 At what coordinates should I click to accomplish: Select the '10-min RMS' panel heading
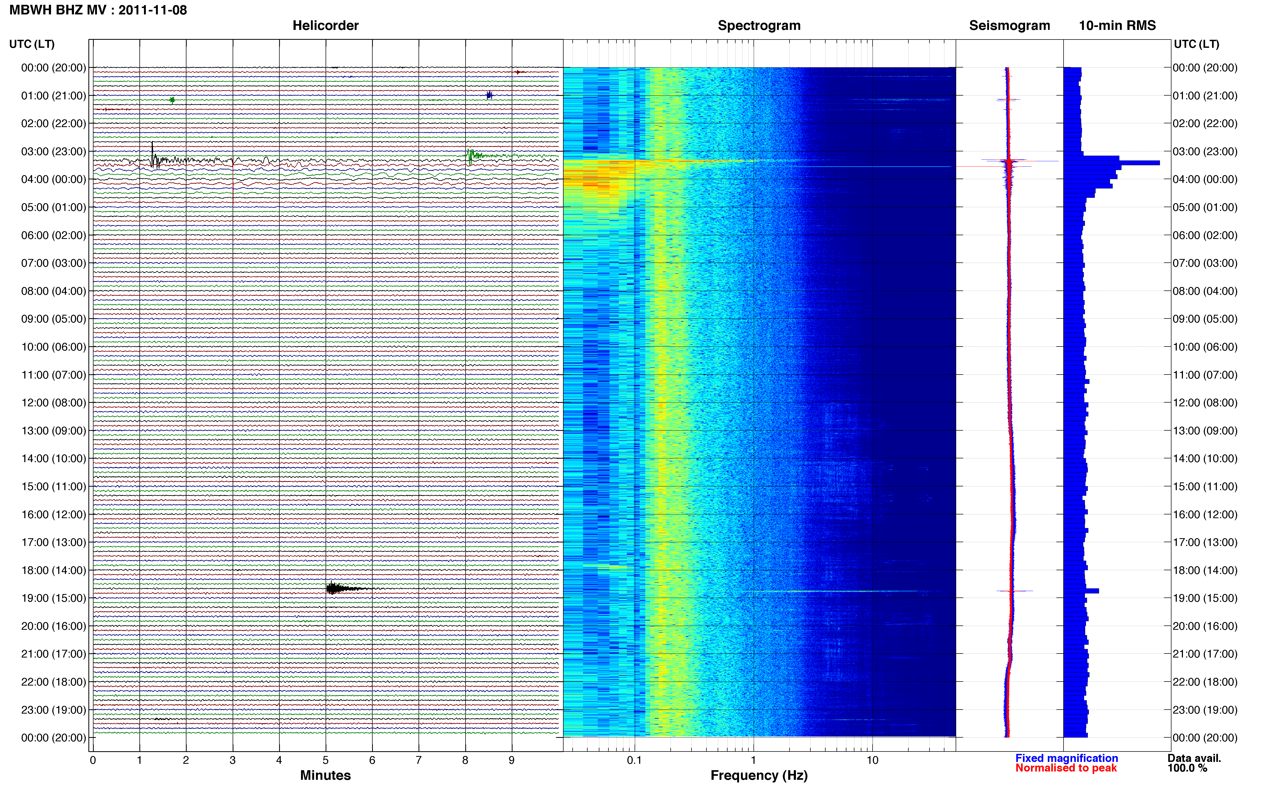[x=1117, y=26]
